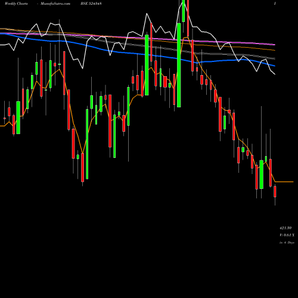
Task: Click the flat orange moving-average segment after last candle
Action: (x=284, y=182)
